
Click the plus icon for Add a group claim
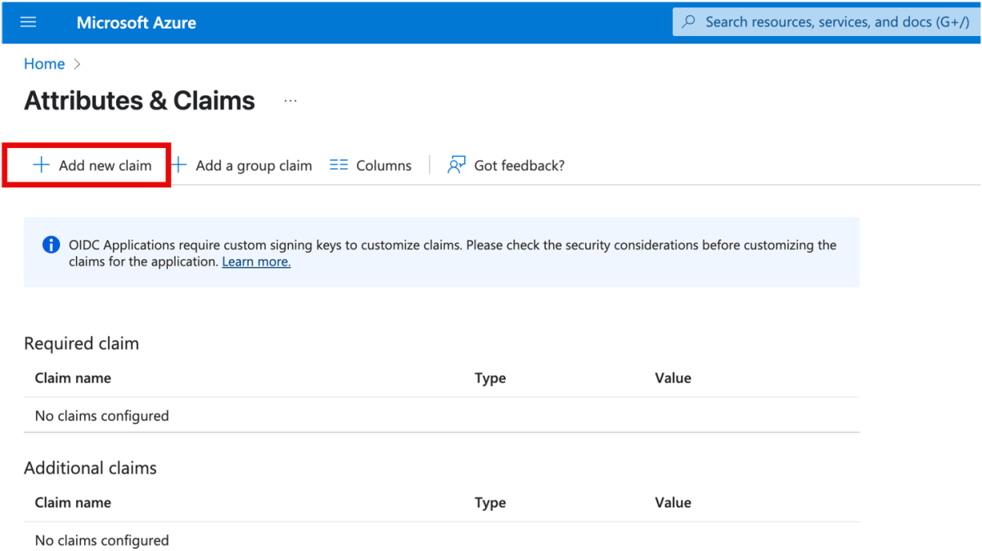(x=179, y=165)
